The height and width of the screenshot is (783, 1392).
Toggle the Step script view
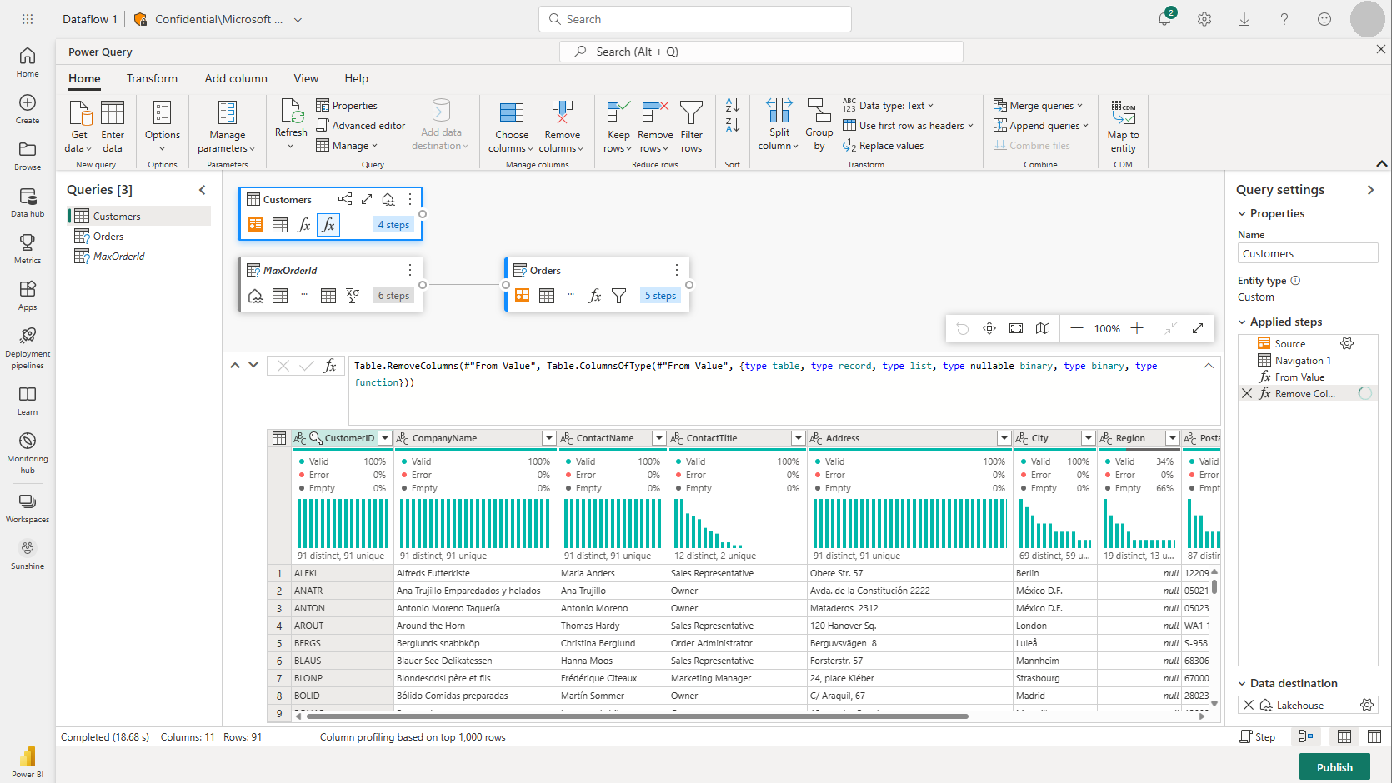point(1257,736)
